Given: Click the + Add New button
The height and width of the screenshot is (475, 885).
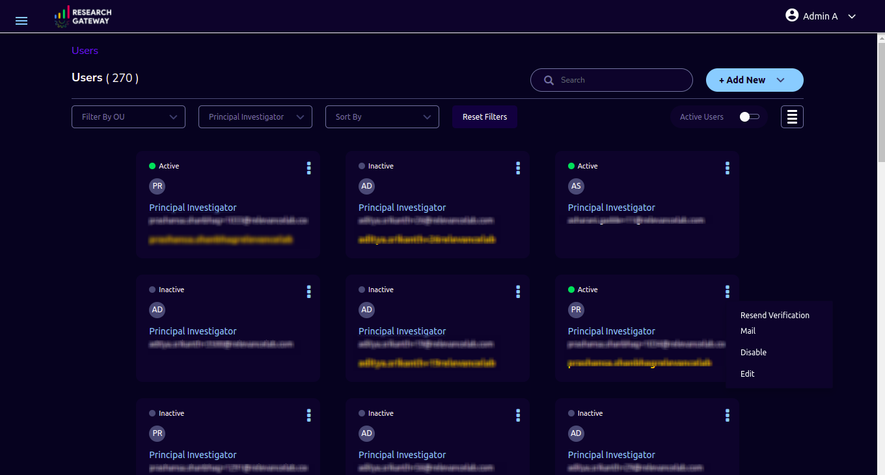Looking at the screenshot, I should click(x=755, y=80).
